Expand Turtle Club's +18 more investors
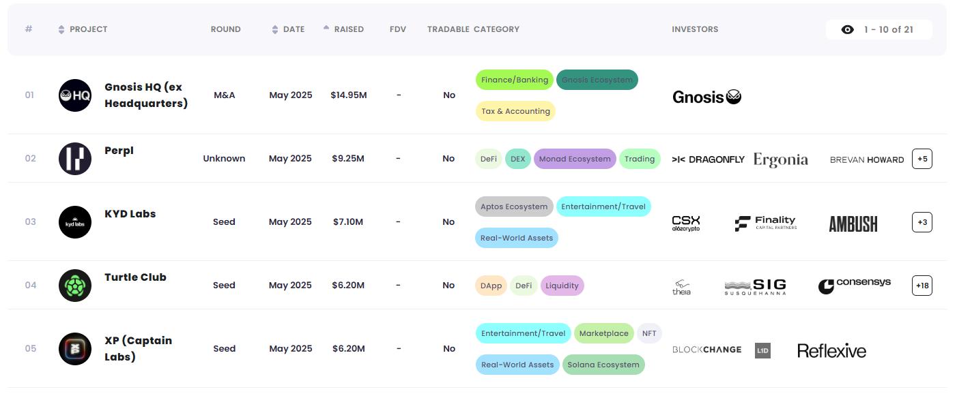This screenshot has height=398, width=957. point(922,286)
